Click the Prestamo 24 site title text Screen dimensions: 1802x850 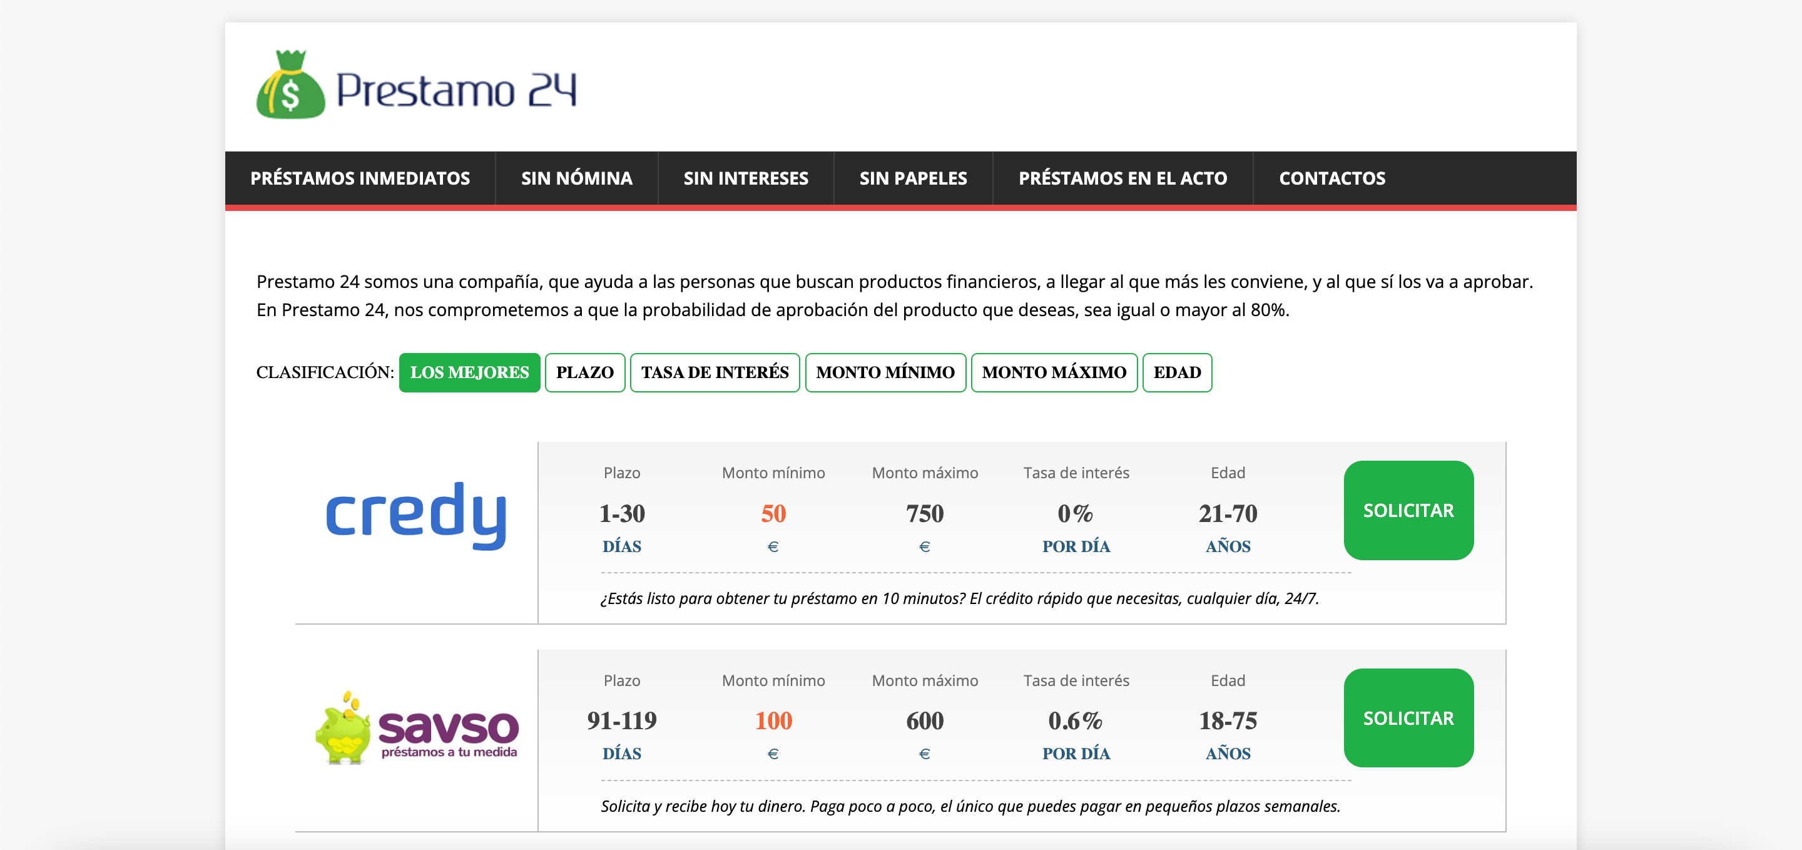pyautogui.click(x=456, y=90)
